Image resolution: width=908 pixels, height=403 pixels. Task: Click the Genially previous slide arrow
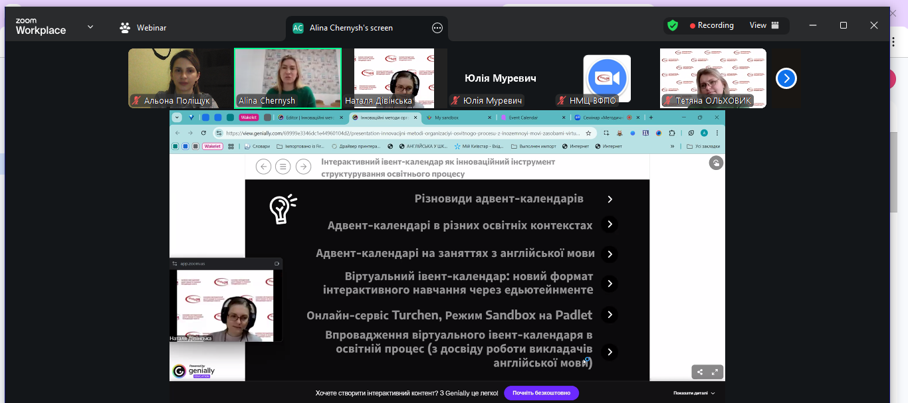(x=264, y=167)
